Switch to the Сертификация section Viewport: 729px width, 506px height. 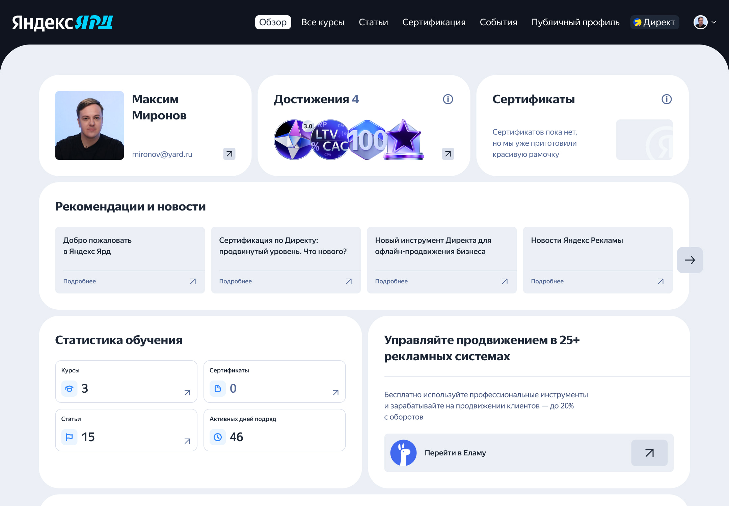[x=434, y=22]
